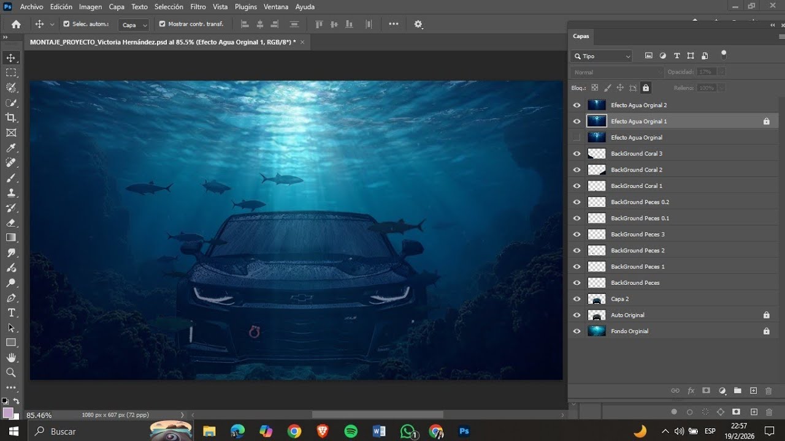This screenshot has height=441, width=785.
Task: Select the Eraser tool
Action: coord(11,222)
